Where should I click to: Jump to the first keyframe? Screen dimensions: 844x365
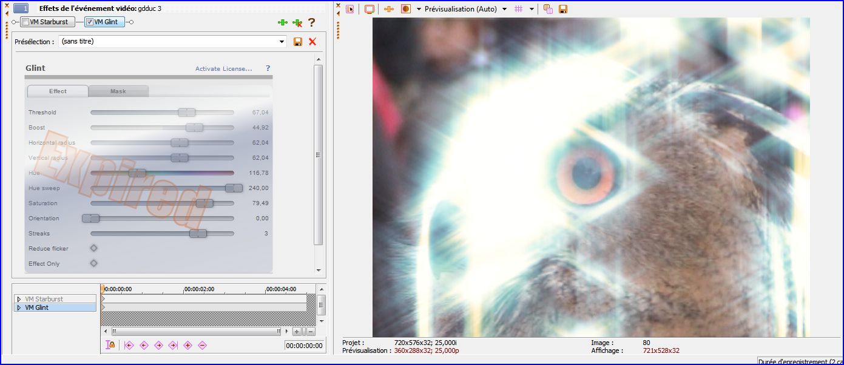point(129,345)
